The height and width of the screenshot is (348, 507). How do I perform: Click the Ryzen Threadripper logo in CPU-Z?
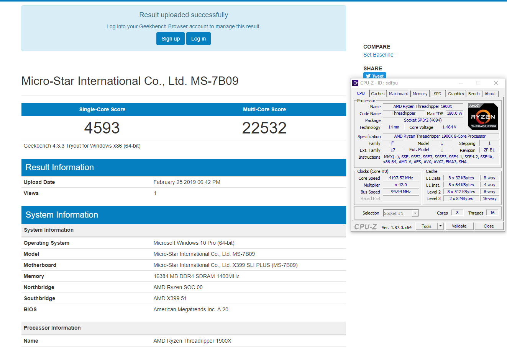(483, 116)
